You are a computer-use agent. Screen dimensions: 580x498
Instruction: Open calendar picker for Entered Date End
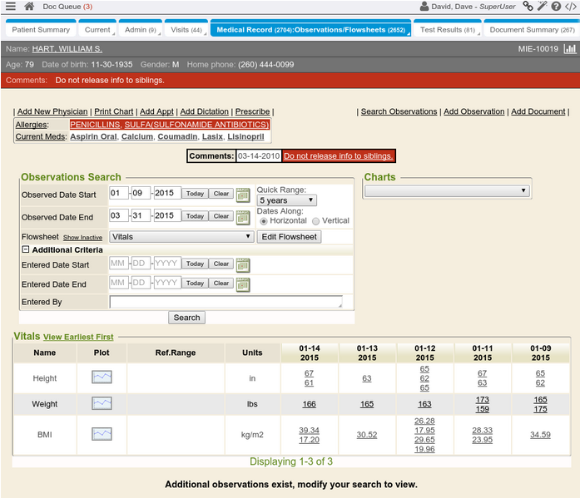243,284
